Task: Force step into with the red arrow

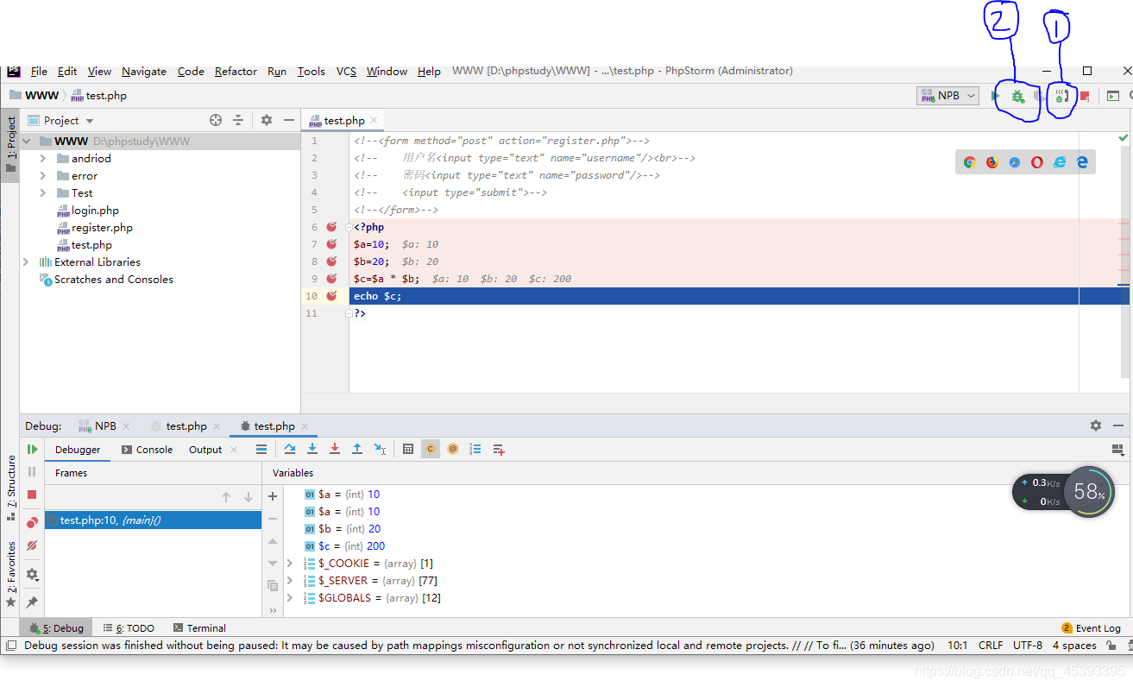Action: [335, 449]
